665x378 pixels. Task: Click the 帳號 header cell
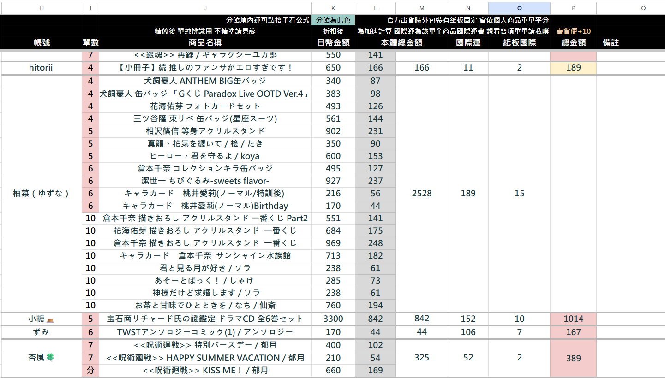click(x=42, y=42)
